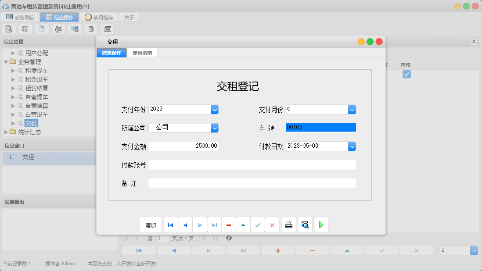This screenshot has width=482, height=271.
Task: Confirm the record with the green checkmark
Action: point(258,225)
